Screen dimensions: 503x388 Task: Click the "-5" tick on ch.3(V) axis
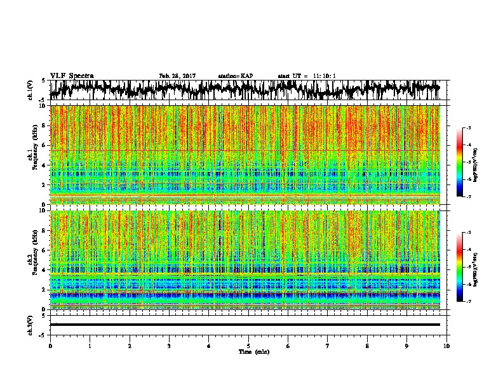43,335
